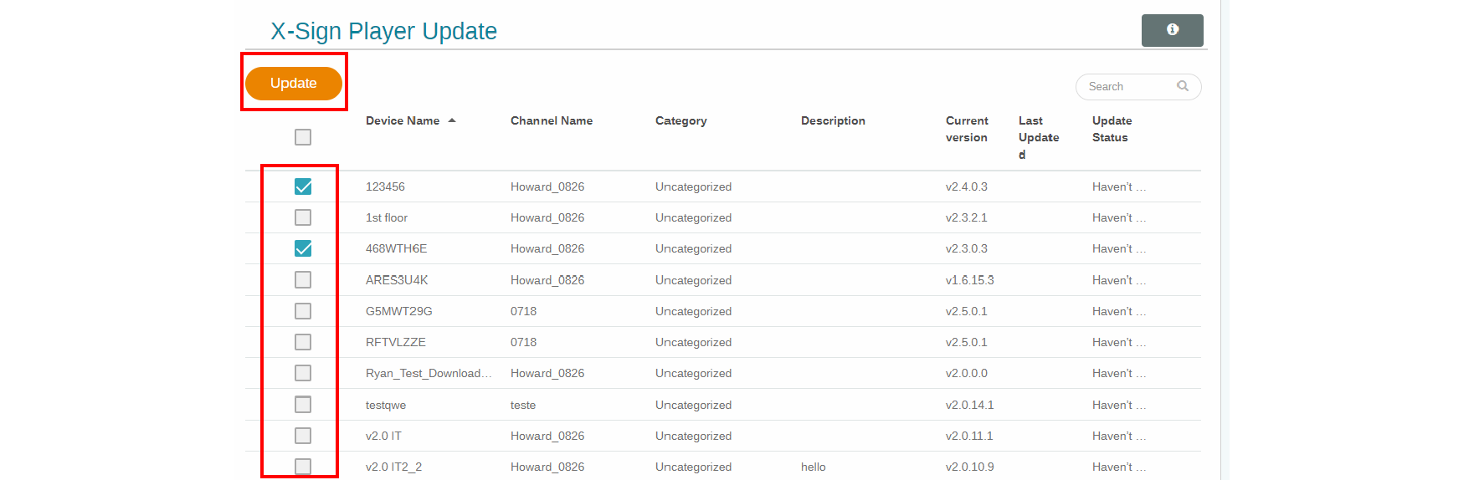Select the testqwe device checkbox
Image resolution: width=1479 pixels, height=480 pixels.
tap(303, 405)
